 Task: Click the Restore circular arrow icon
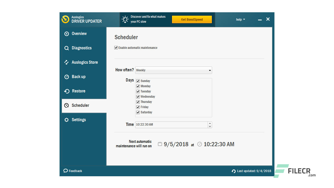pos(67,91)
